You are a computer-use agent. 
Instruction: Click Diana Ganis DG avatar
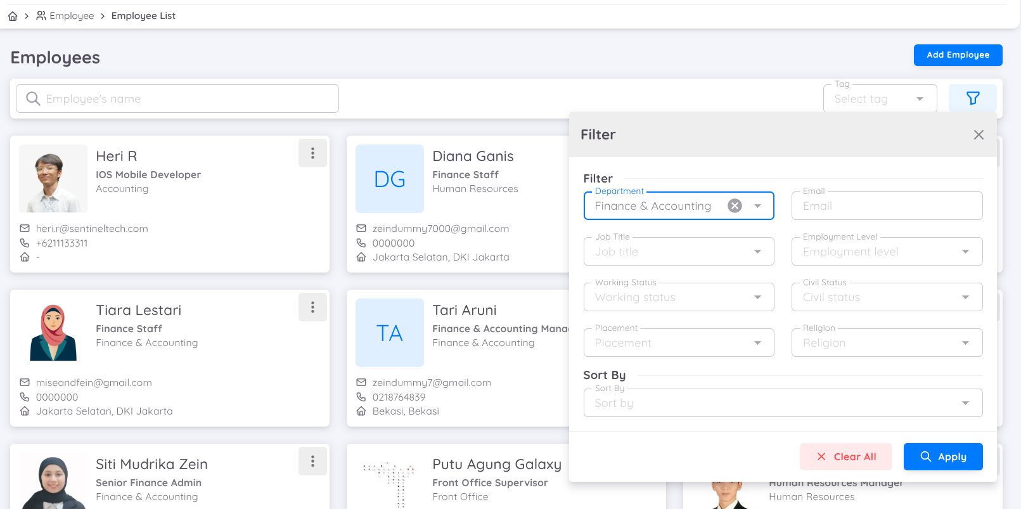(390, 179)
